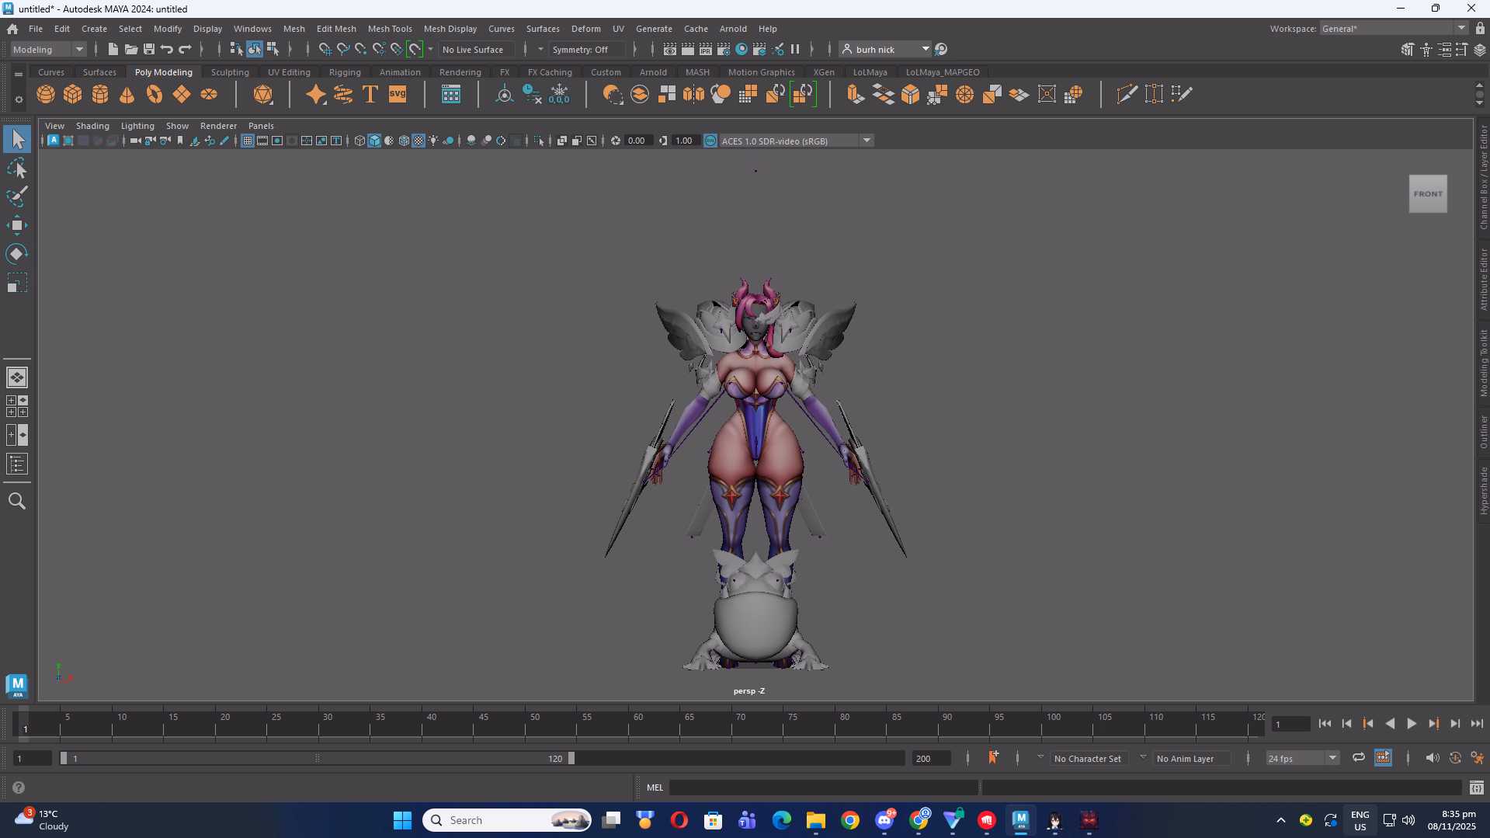
Task: Click the SVG import shelf icon
Action: [x=398, y=95]
